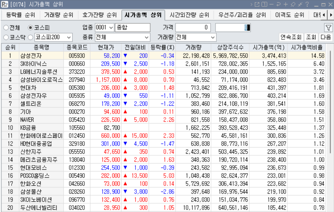Click the return-arrow link icon
The height and width of the screenshot is (212, 334).
coord(278,4)
